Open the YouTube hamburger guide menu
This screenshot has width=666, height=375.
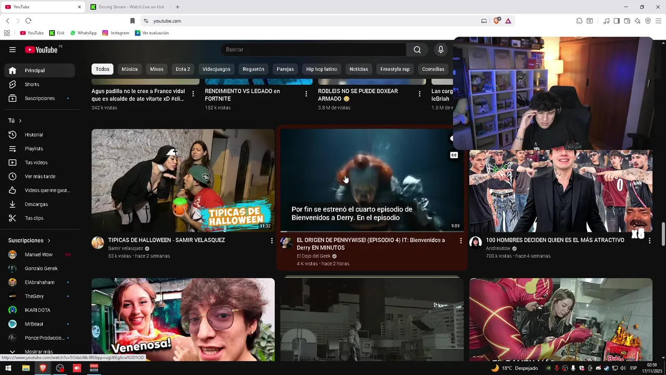point(12,49)
